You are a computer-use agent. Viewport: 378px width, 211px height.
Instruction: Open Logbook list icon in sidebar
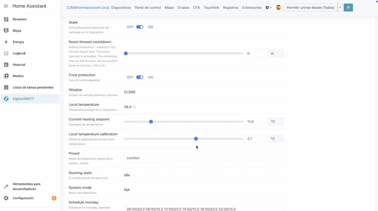(x=6, y=53)
